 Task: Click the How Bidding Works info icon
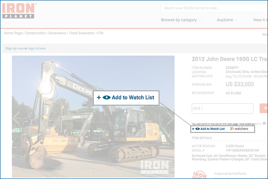pyautogui.click(x=264, y=124)
